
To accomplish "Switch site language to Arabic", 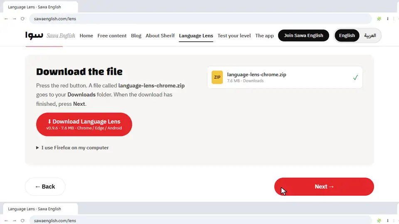I will 370,36.
